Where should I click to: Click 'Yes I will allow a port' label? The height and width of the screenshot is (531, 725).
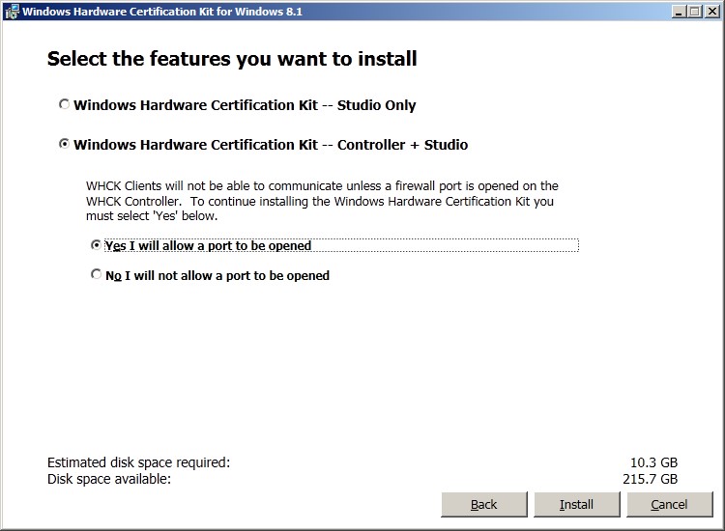click(208, 245)
